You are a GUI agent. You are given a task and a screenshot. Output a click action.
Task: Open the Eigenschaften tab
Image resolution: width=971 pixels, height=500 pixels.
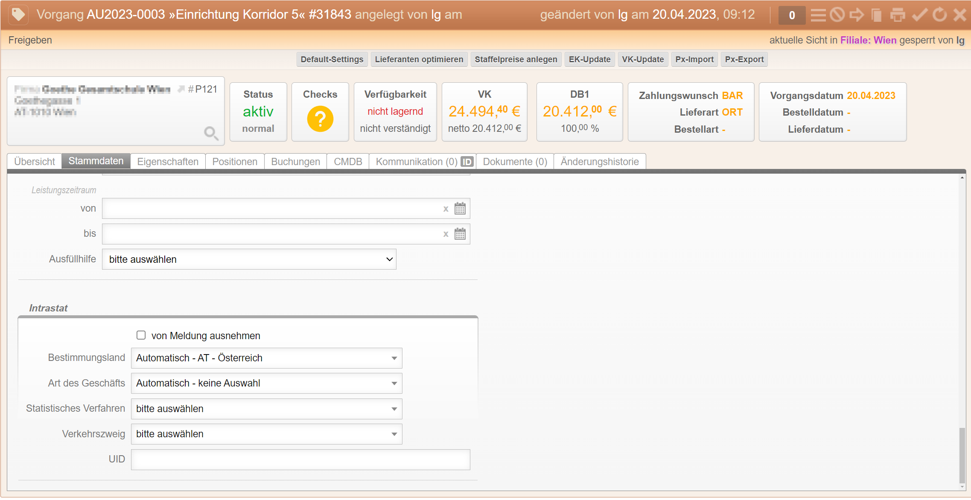pyautogui.click(x=168, y=162)
